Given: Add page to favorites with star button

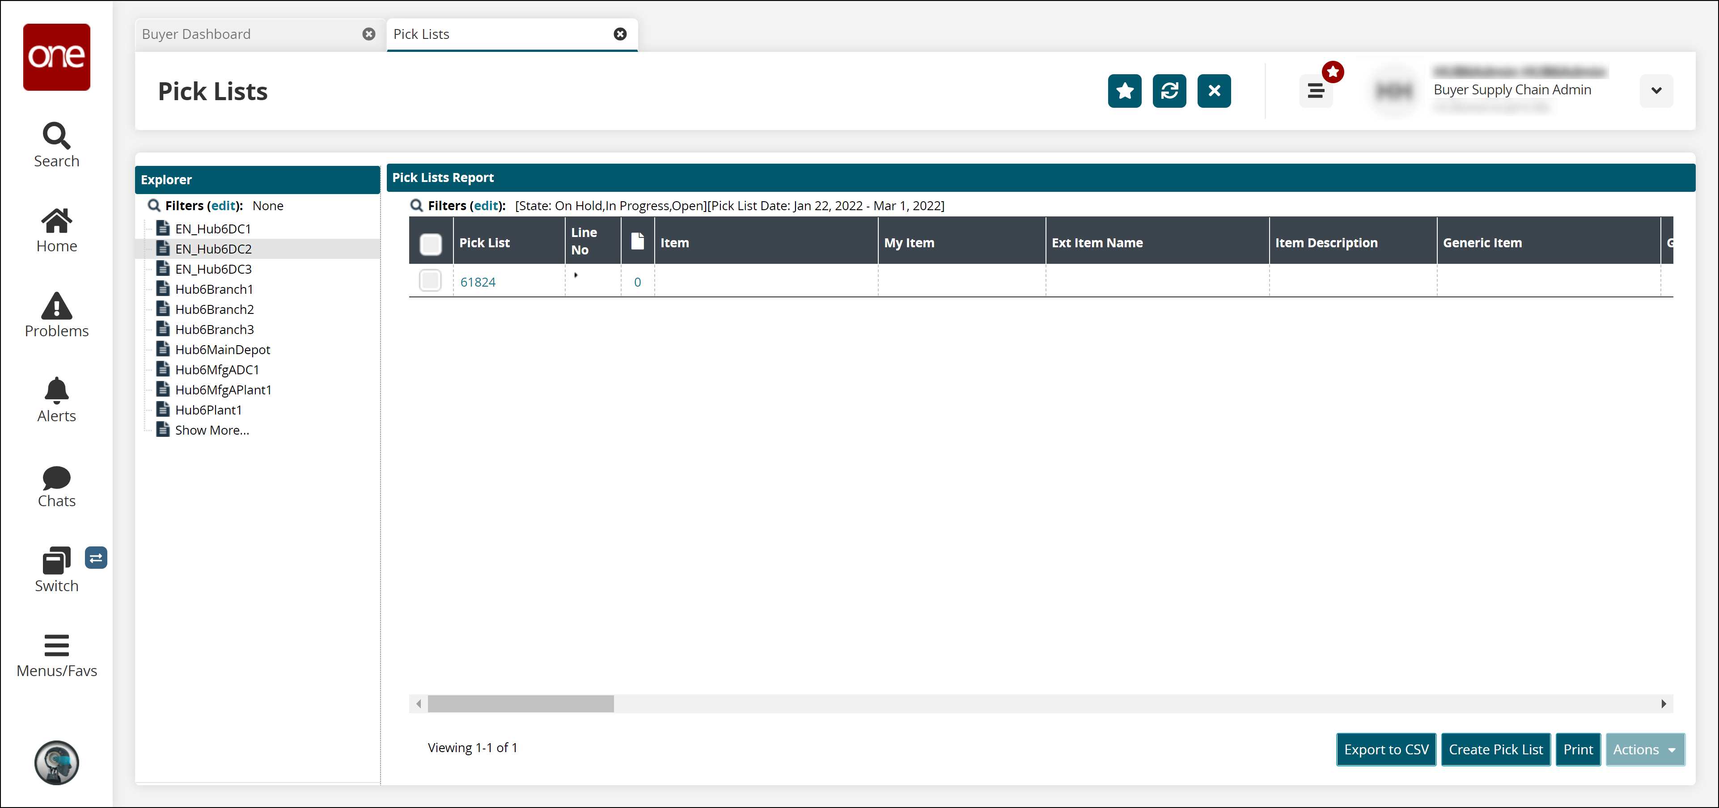Looking at the screenshot, I should coord(1124,91).
